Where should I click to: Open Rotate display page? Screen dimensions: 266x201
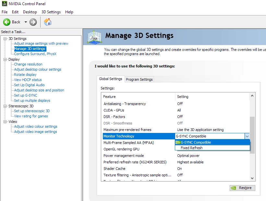pyautogui.click(x=25, y=75)
